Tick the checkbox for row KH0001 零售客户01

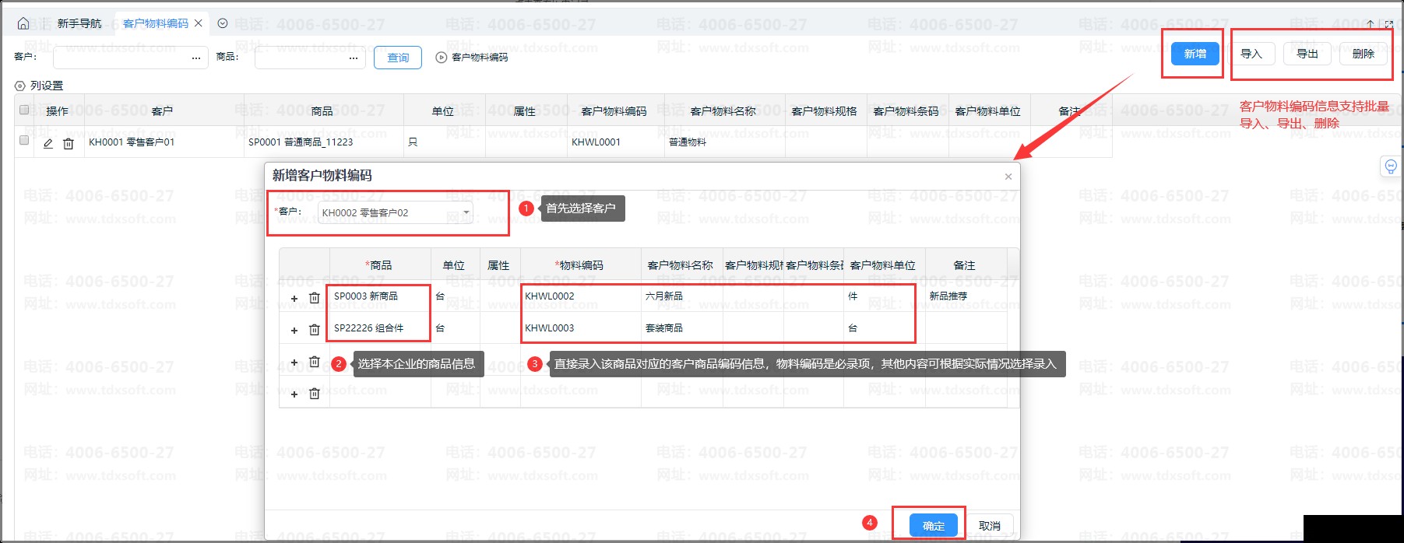coord(24,141)
